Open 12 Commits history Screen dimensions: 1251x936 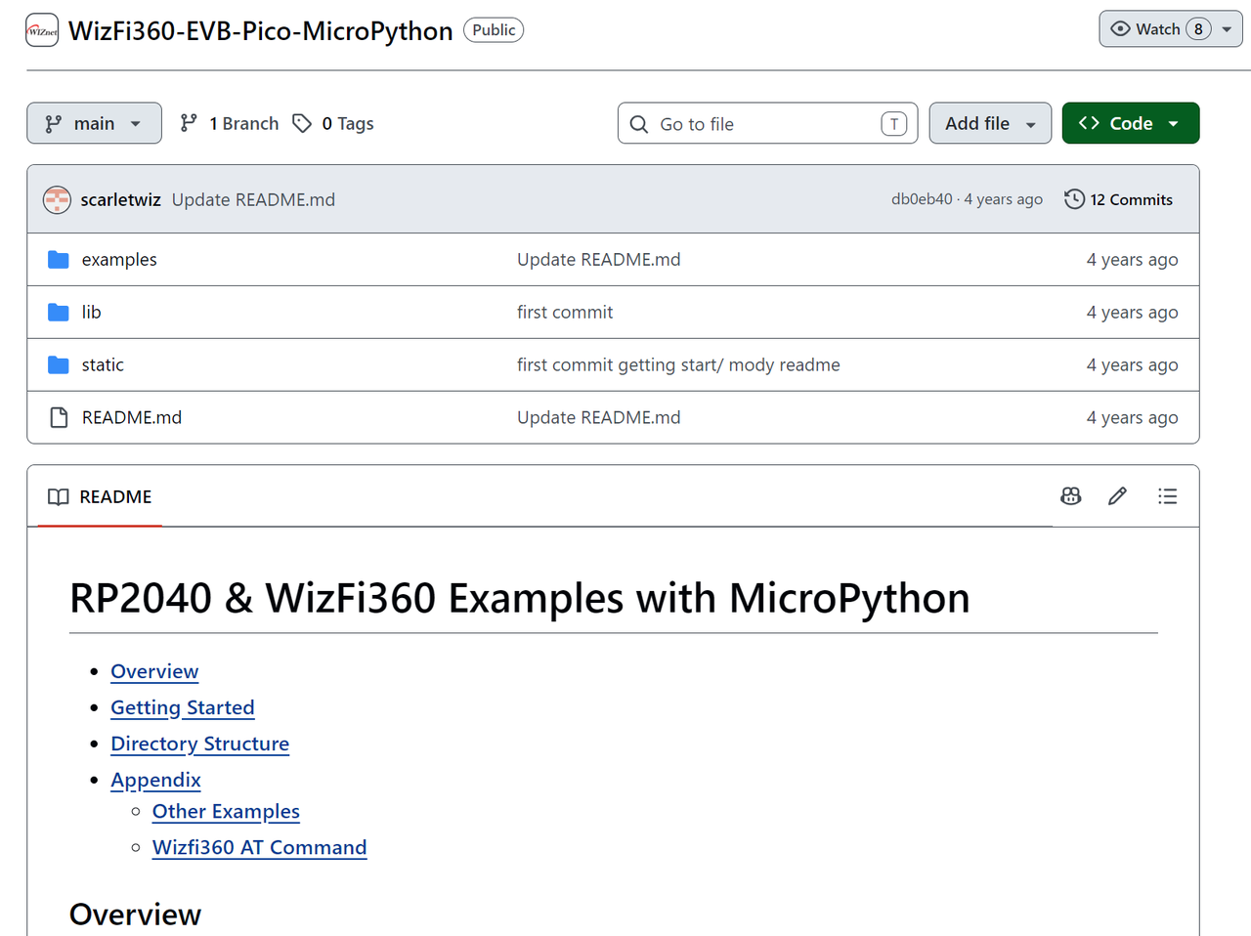coord(1118,199)
